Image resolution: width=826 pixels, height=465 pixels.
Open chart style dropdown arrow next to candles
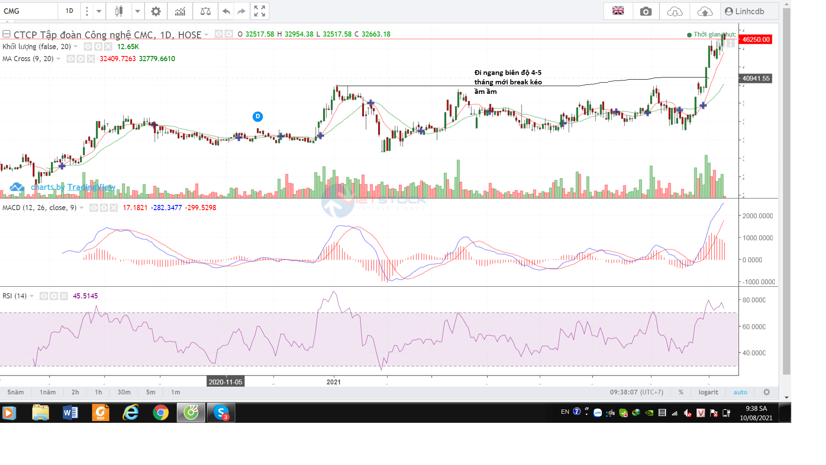tap(138, 11)
